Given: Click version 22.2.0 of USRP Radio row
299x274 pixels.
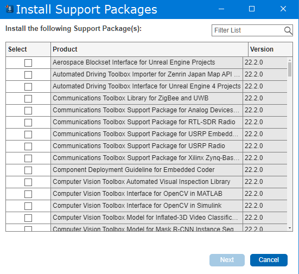Looking at the screenshot, I should (254, 146).
